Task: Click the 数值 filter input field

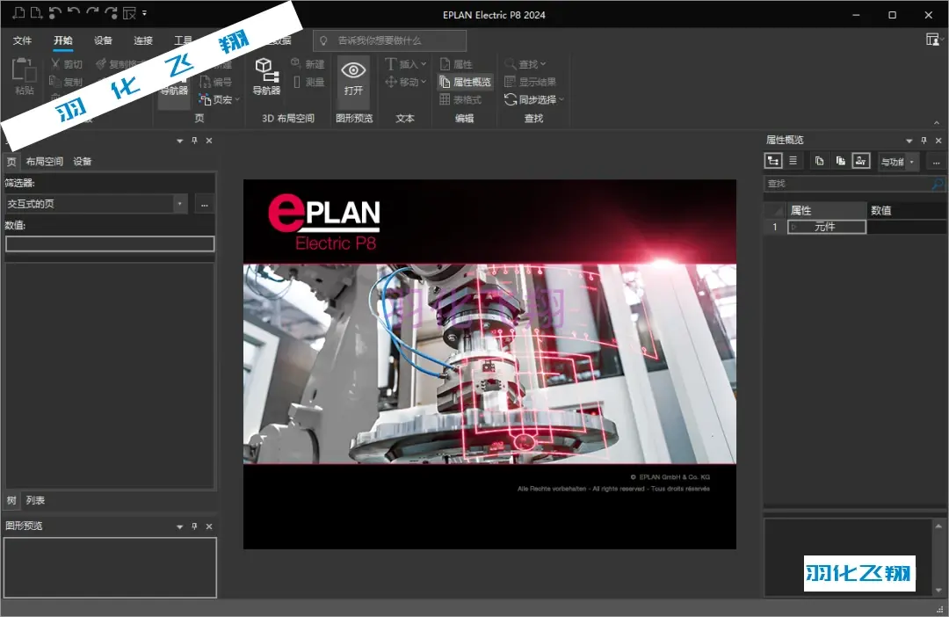Action: point(110,243)
